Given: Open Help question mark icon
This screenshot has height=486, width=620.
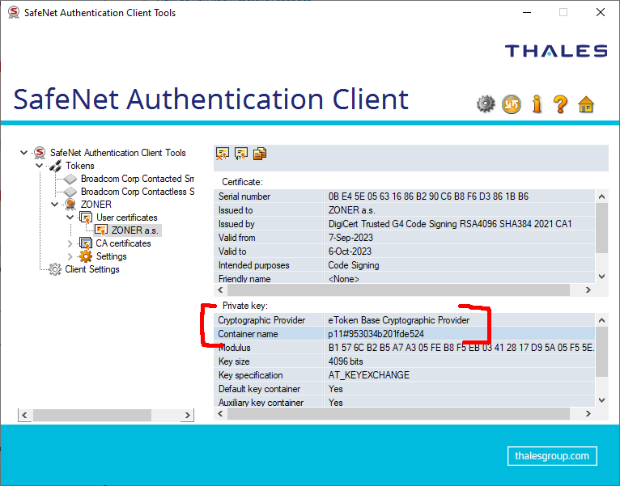Looking at the screenshot, I should [x=560, y=104].
